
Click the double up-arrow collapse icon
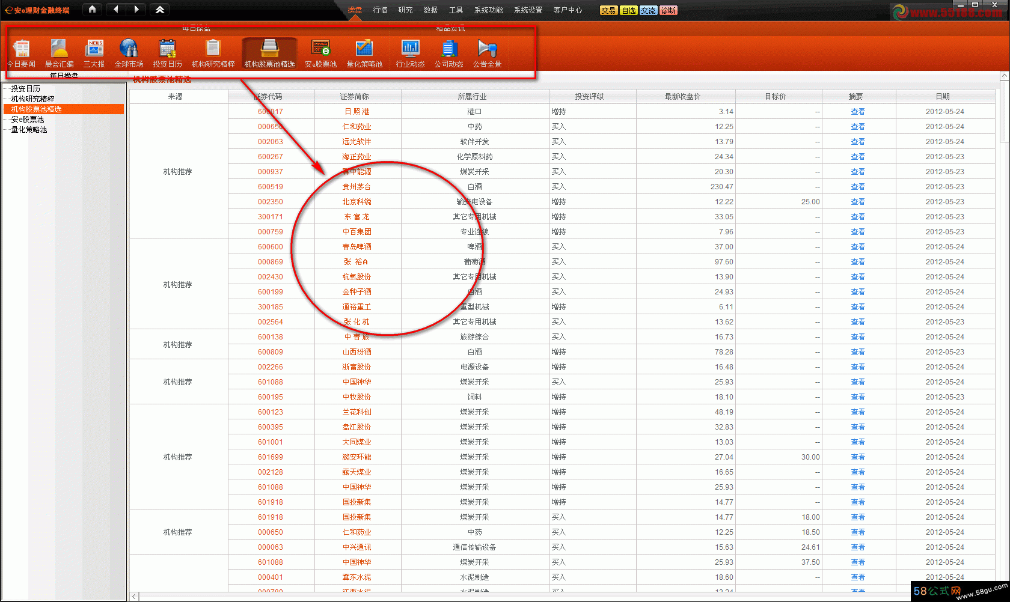coord(160,10)
